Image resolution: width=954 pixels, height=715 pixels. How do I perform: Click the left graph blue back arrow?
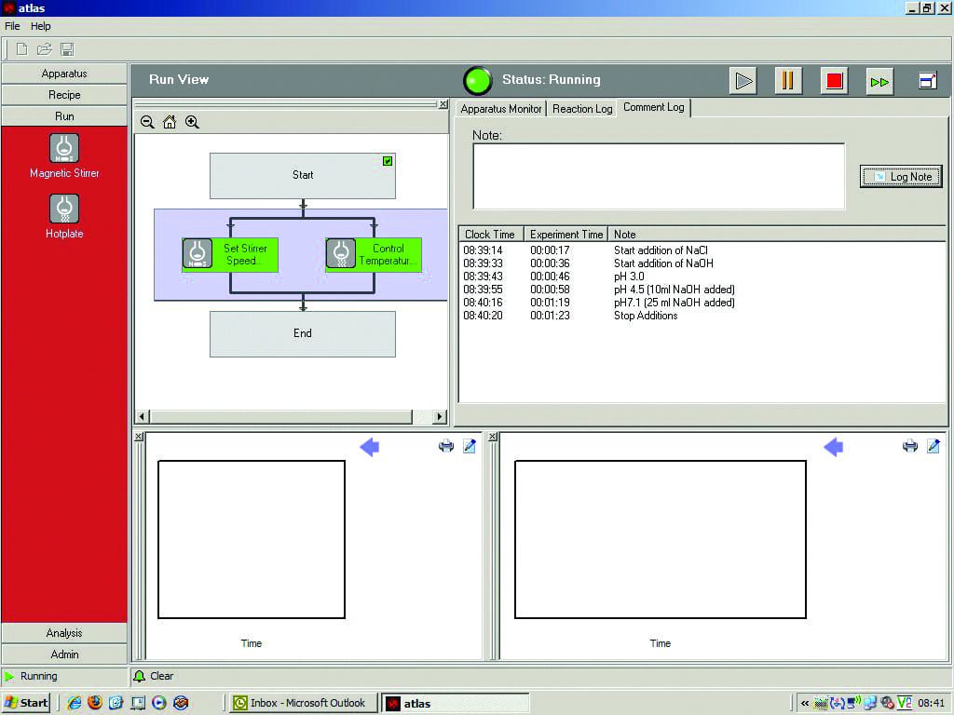click(x=369, y=448)
